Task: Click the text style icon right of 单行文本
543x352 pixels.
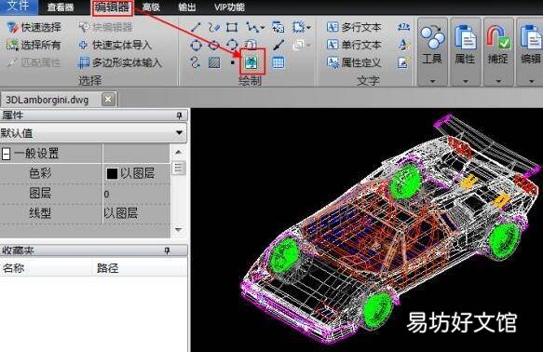Action: [403, 45]
